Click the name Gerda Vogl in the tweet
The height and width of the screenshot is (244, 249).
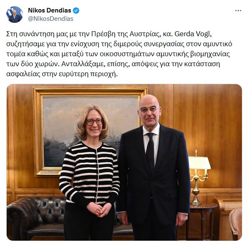pyautogui.click(x=192, y=34)
